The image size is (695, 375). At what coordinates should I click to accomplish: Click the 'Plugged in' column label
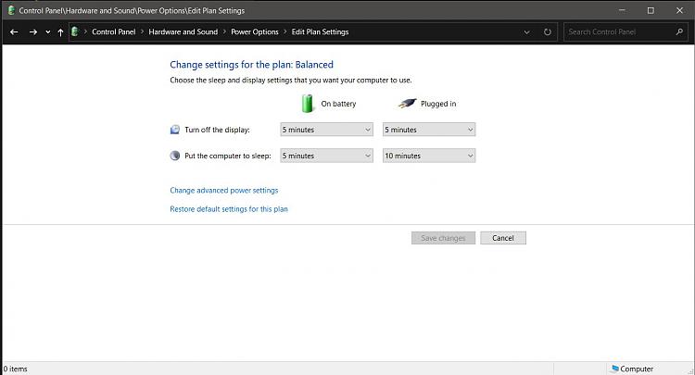pos(438,104)
